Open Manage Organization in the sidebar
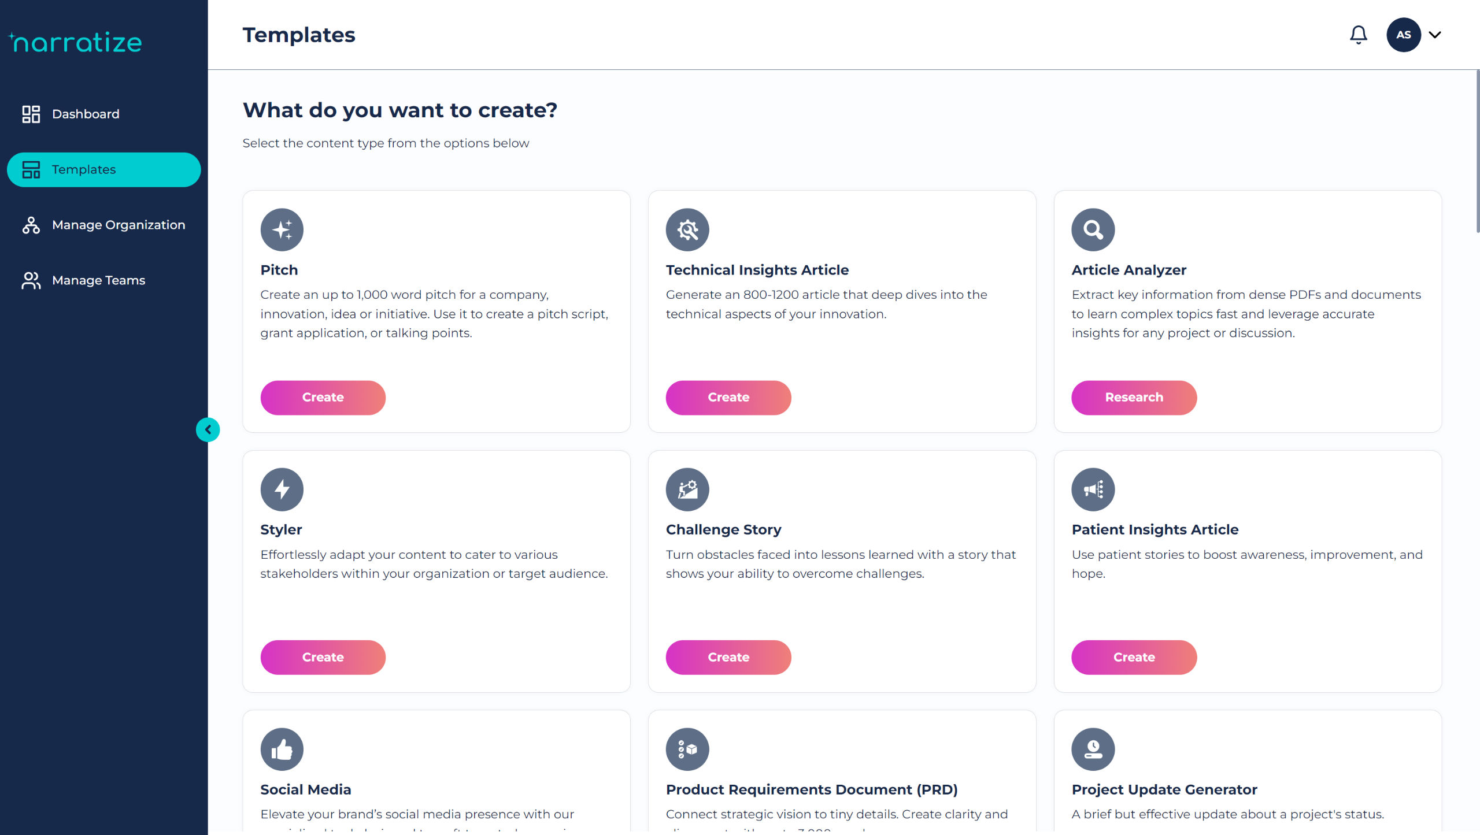 pyautogui.click(x=118, y=225)
